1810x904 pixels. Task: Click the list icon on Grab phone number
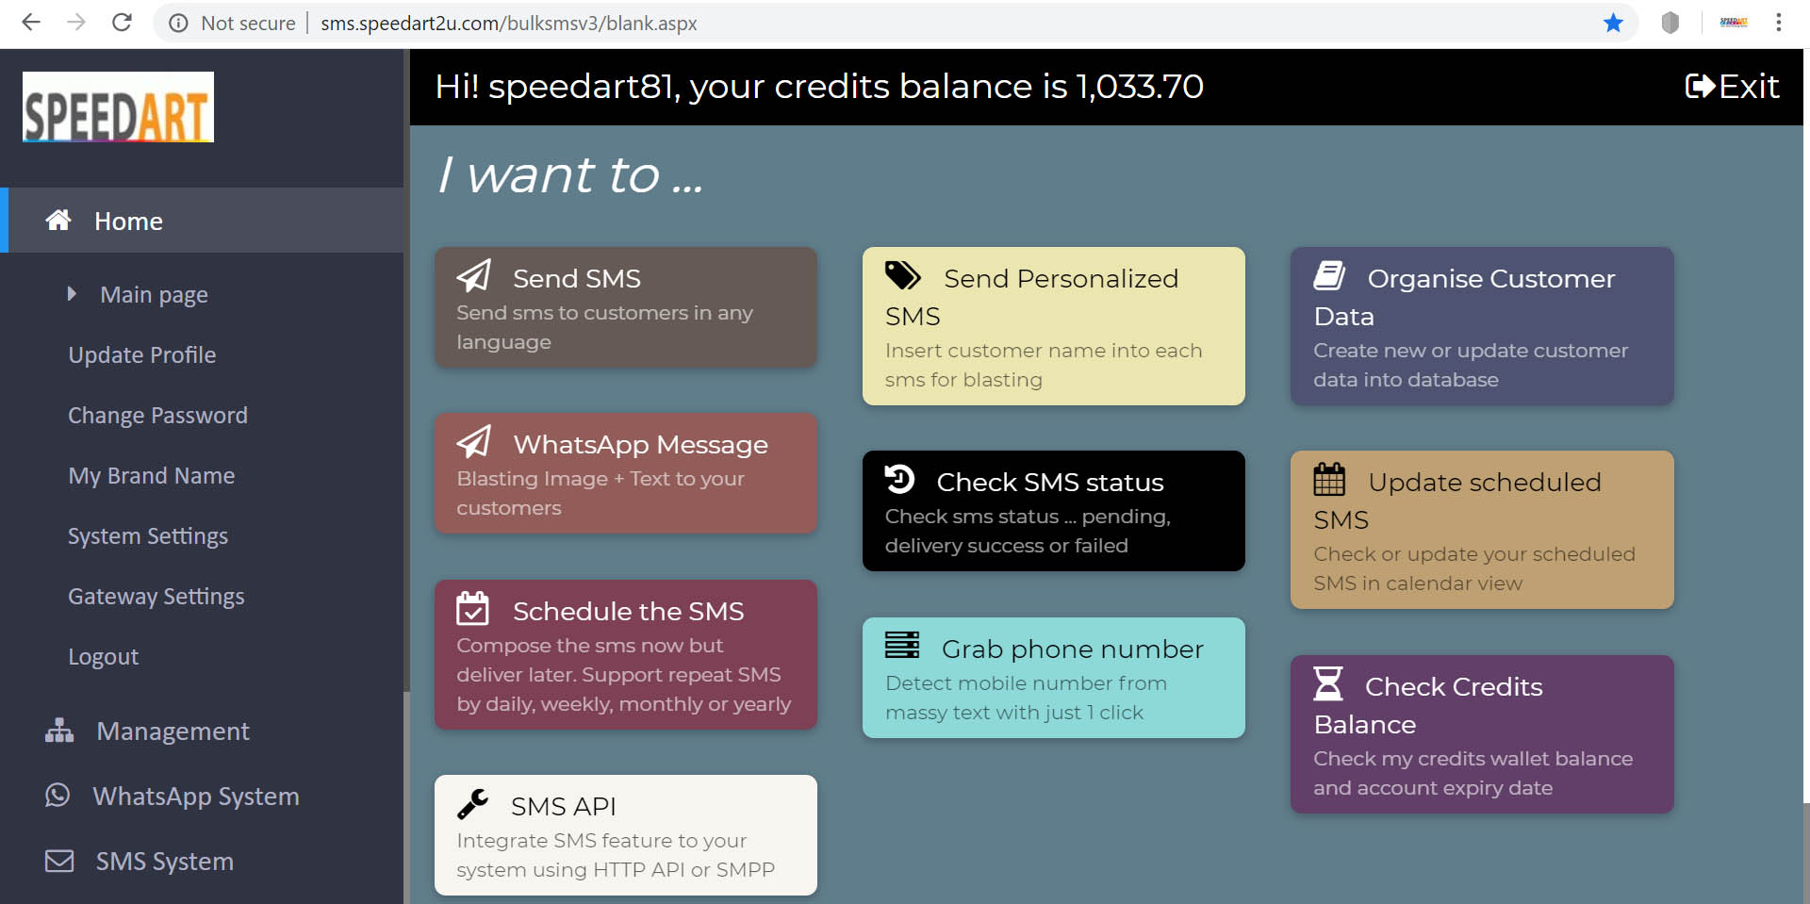pyautogui.click(x=902, y=645)
